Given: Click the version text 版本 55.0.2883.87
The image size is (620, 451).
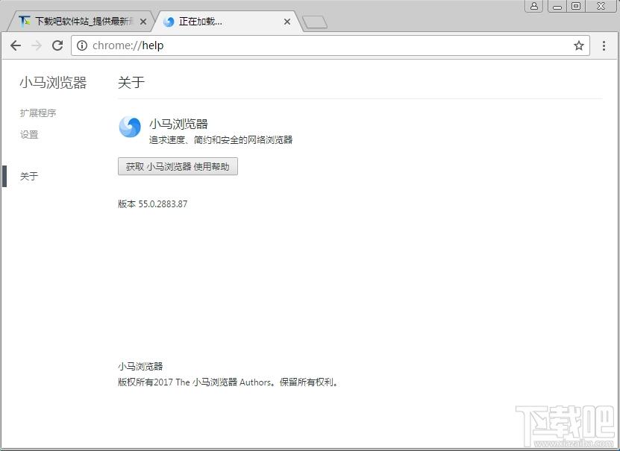Looking at the screenshot, I should (x=153, y=204).
